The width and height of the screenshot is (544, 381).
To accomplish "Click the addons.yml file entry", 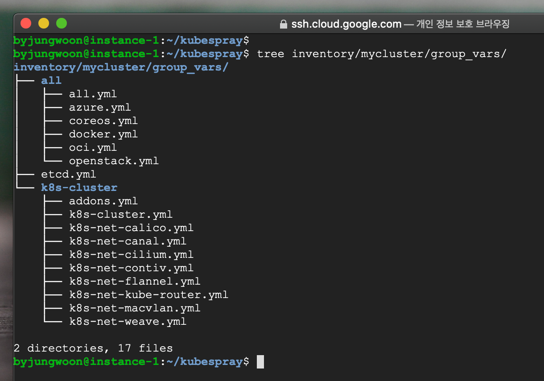I will pos(103,201).
